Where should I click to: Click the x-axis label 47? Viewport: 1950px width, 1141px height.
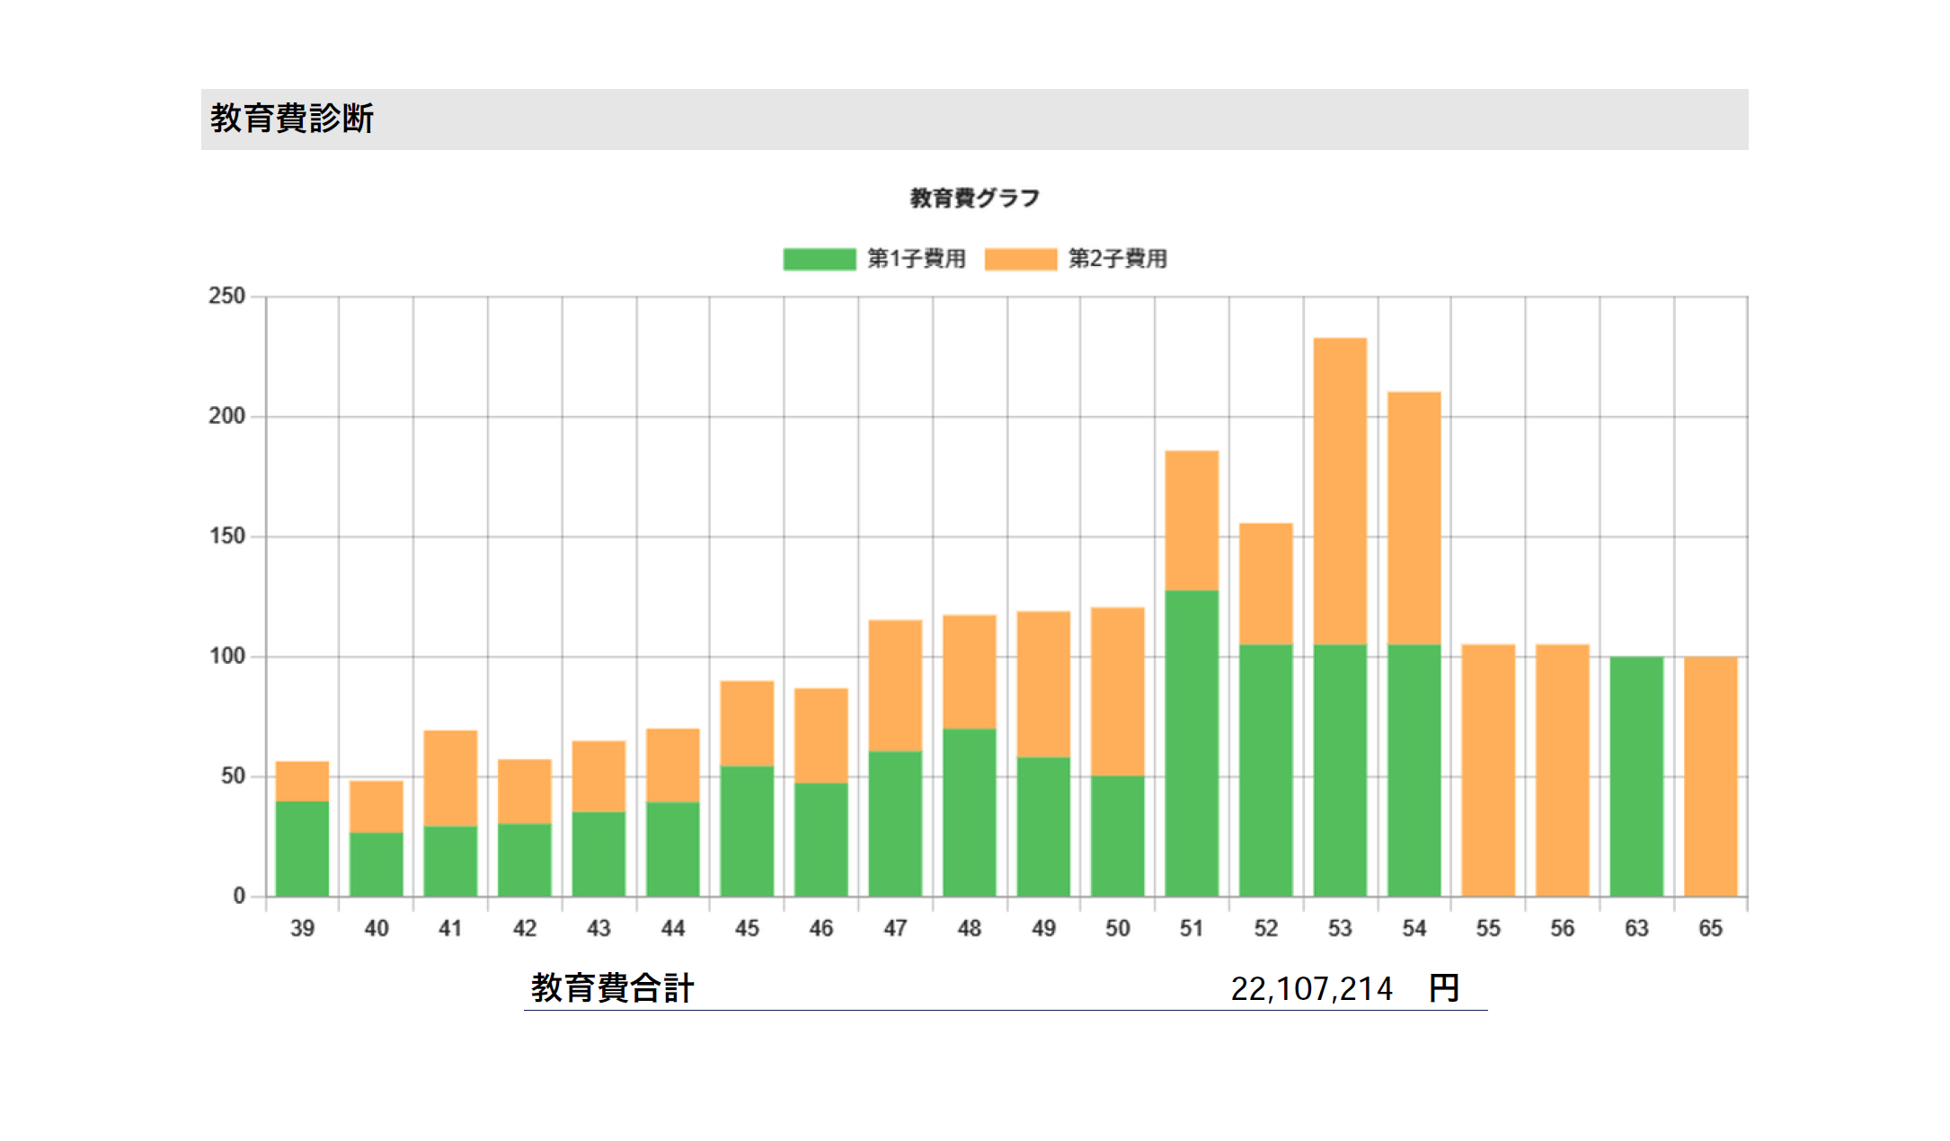(895, 929)
